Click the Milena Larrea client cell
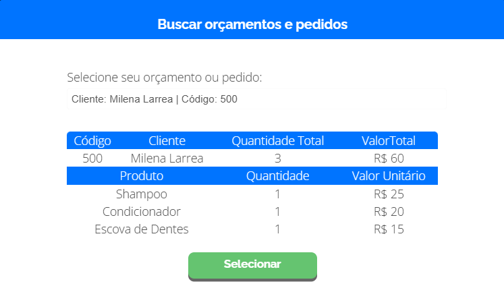504x284 pixels. pyautogui.click(x=167, y=159)
